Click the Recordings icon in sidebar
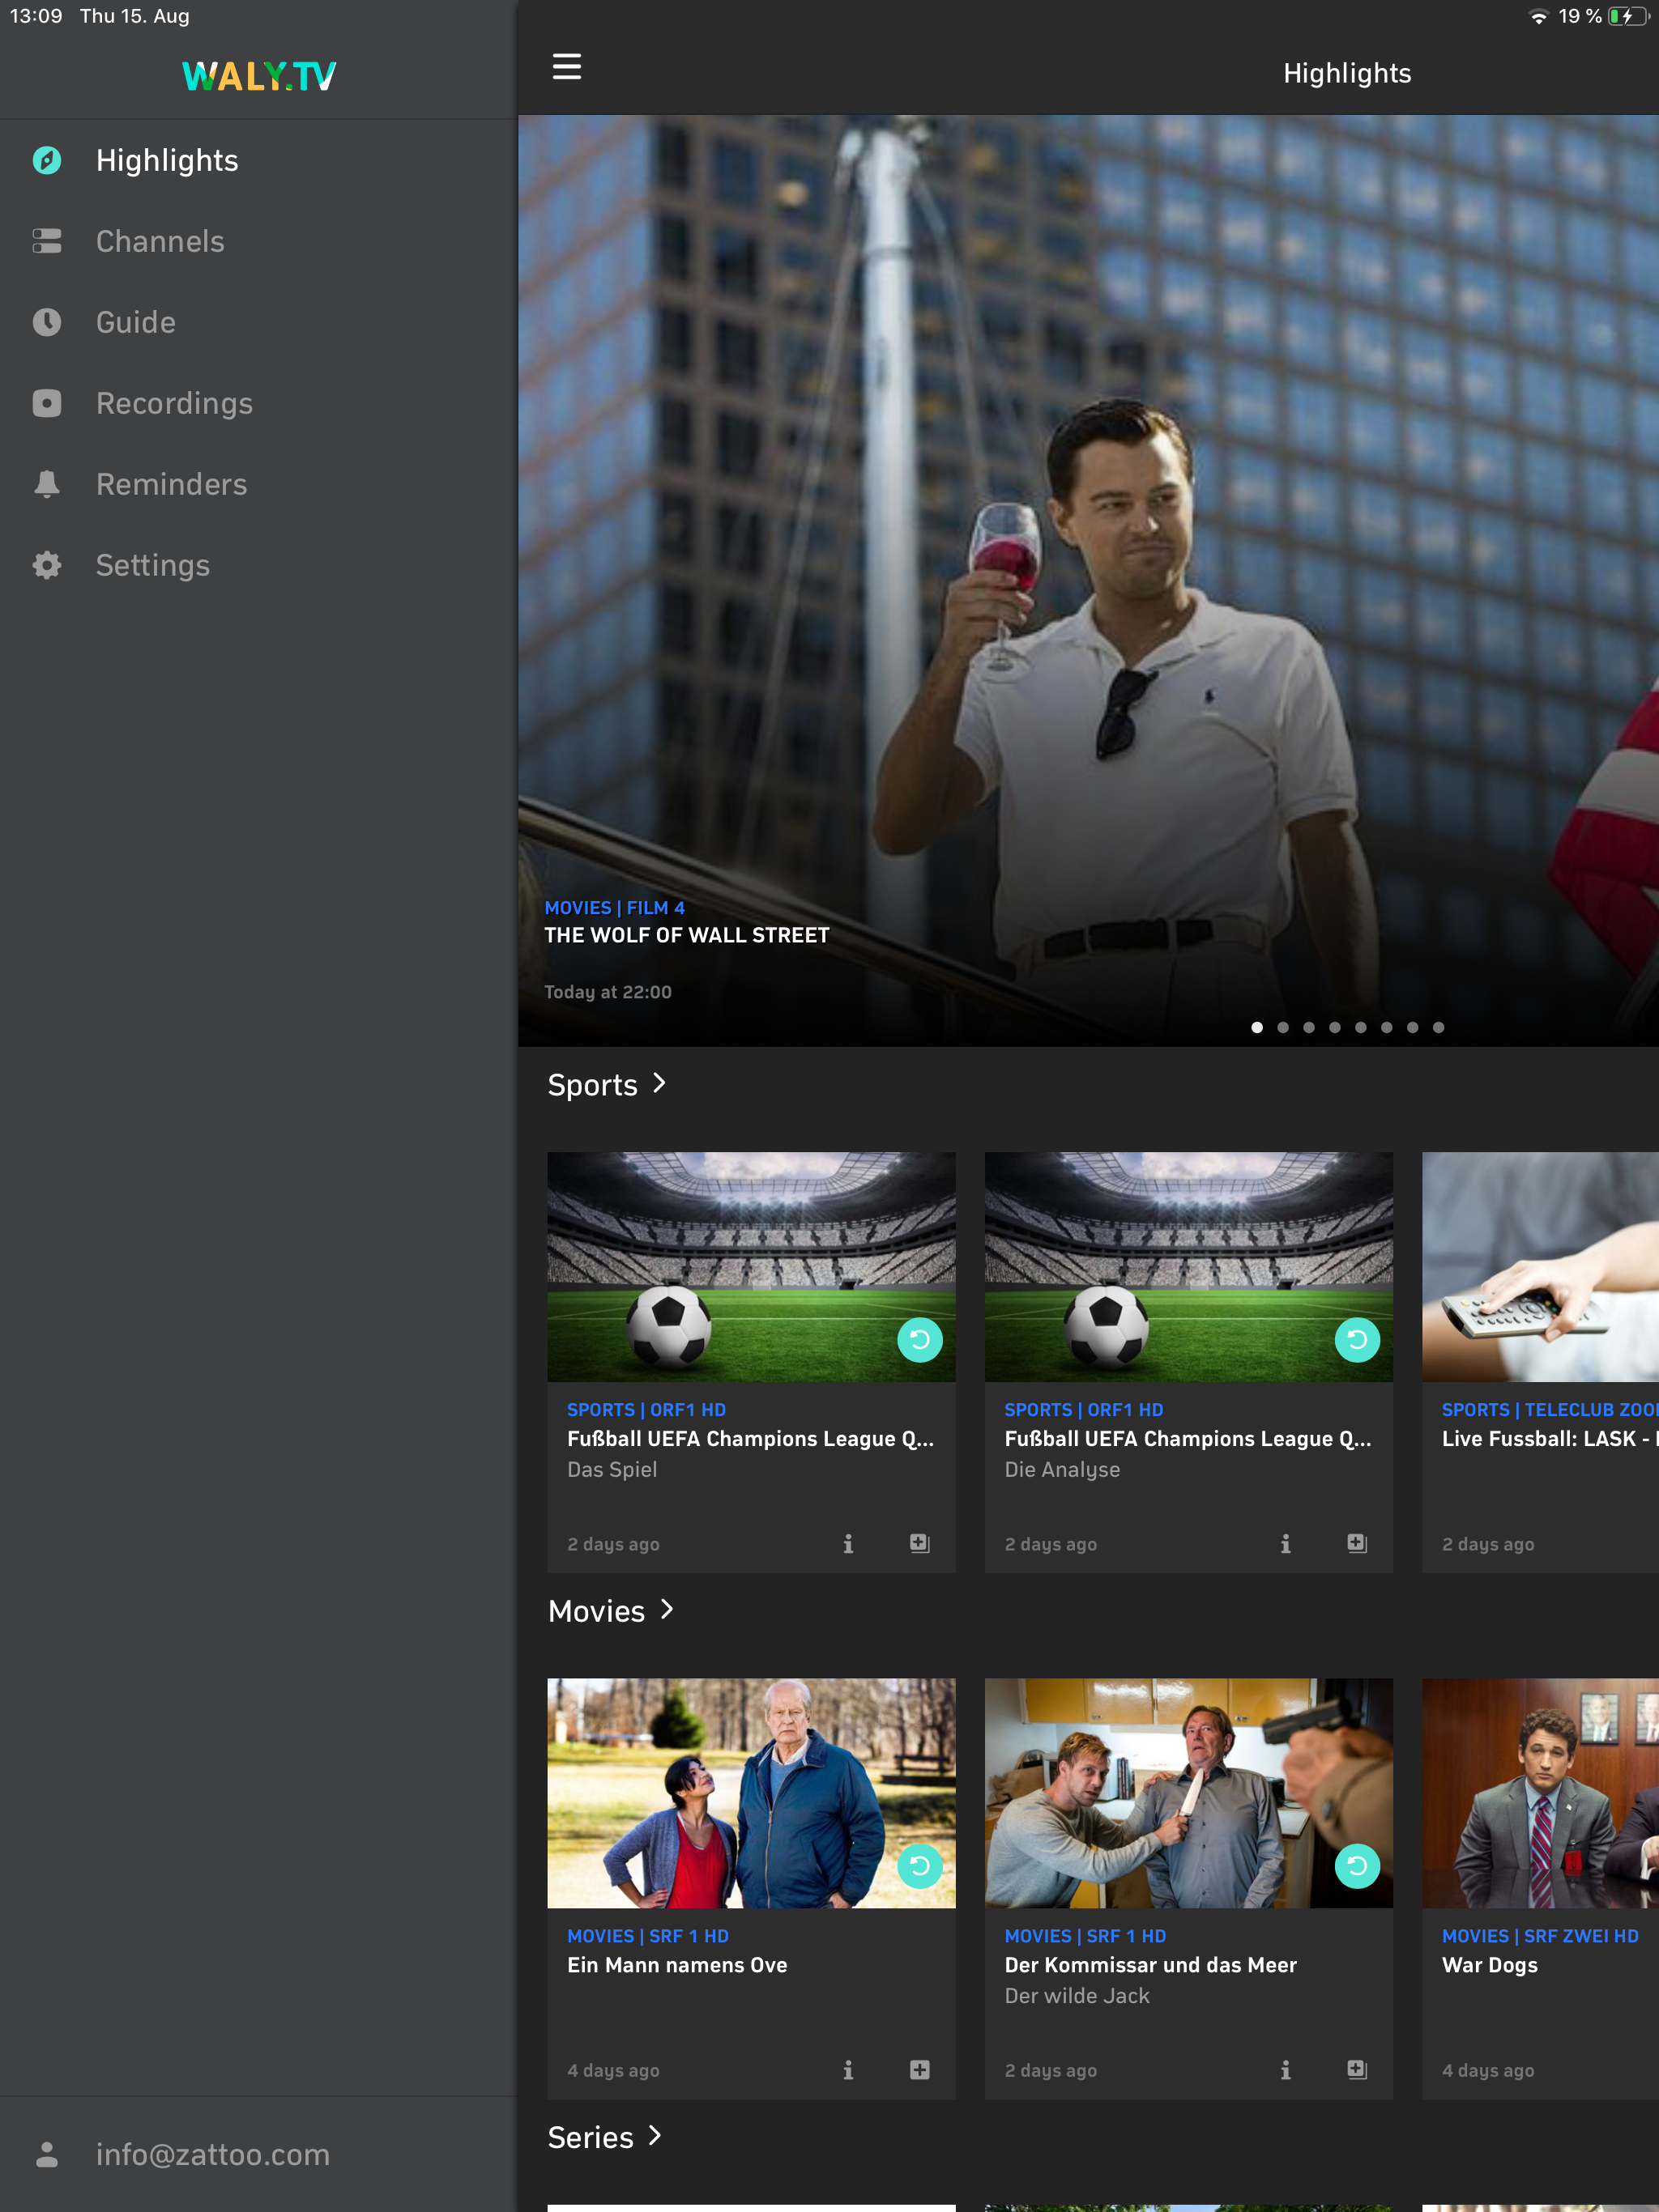Viewport: 1659px width, 2212px height. pos(47,403)
